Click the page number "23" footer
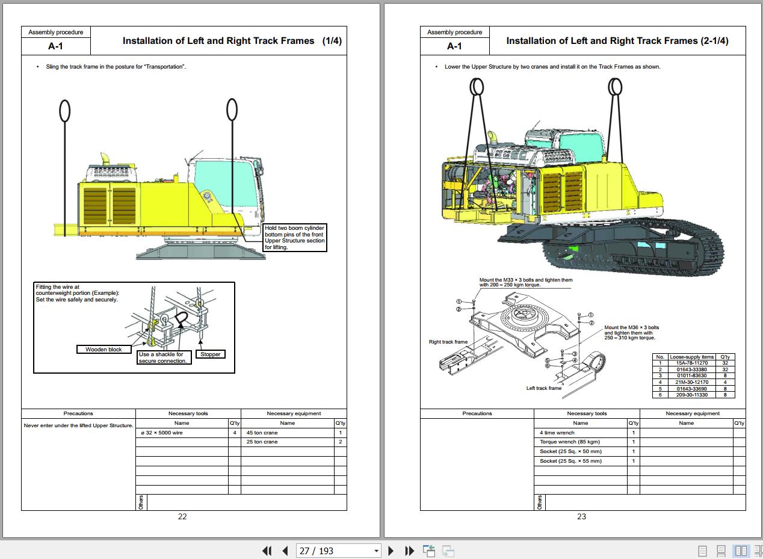This screenshot has height=559, width=763. [x=581, y=516]
